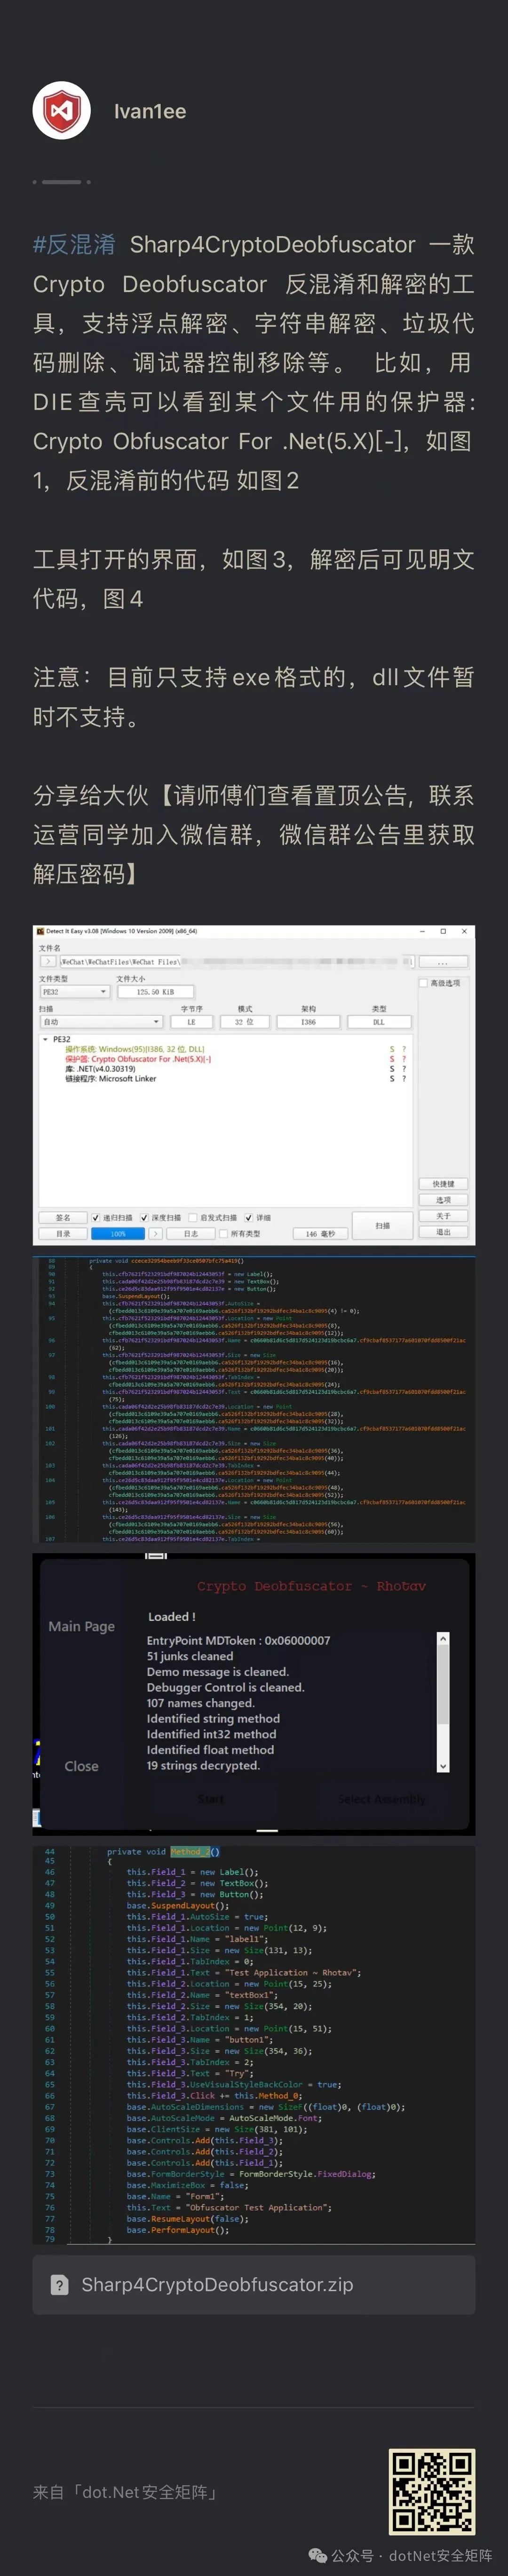Click the 目录 button

point(63,1234)
